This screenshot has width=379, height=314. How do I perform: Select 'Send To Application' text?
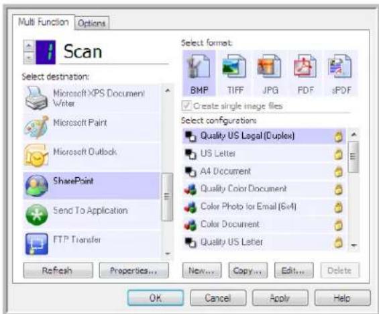90,211
